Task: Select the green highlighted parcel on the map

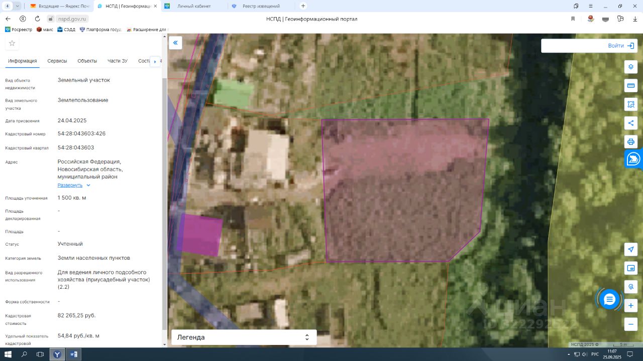Action: point(234,94)
